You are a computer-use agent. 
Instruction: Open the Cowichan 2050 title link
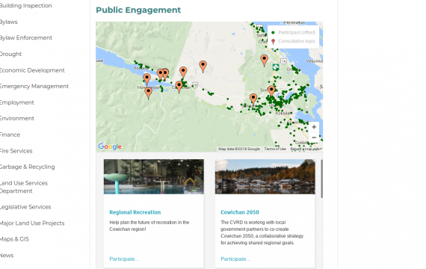(x=240, y=212)
